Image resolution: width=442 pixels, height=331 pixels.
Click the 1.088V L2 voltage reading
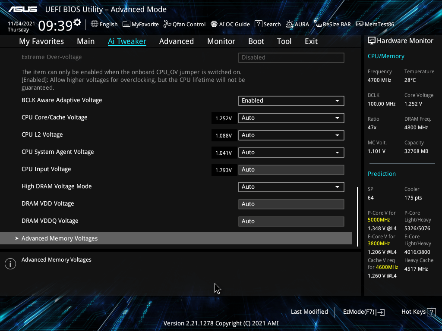tap(224, 136)
